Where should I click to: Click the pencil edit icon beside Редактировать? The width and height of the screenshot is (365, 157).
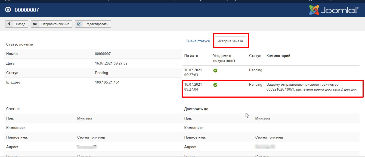(x=79, y=24)
